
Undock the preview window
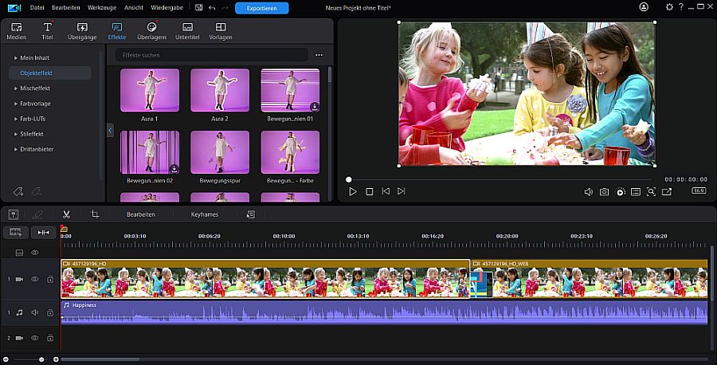[667, 192]
